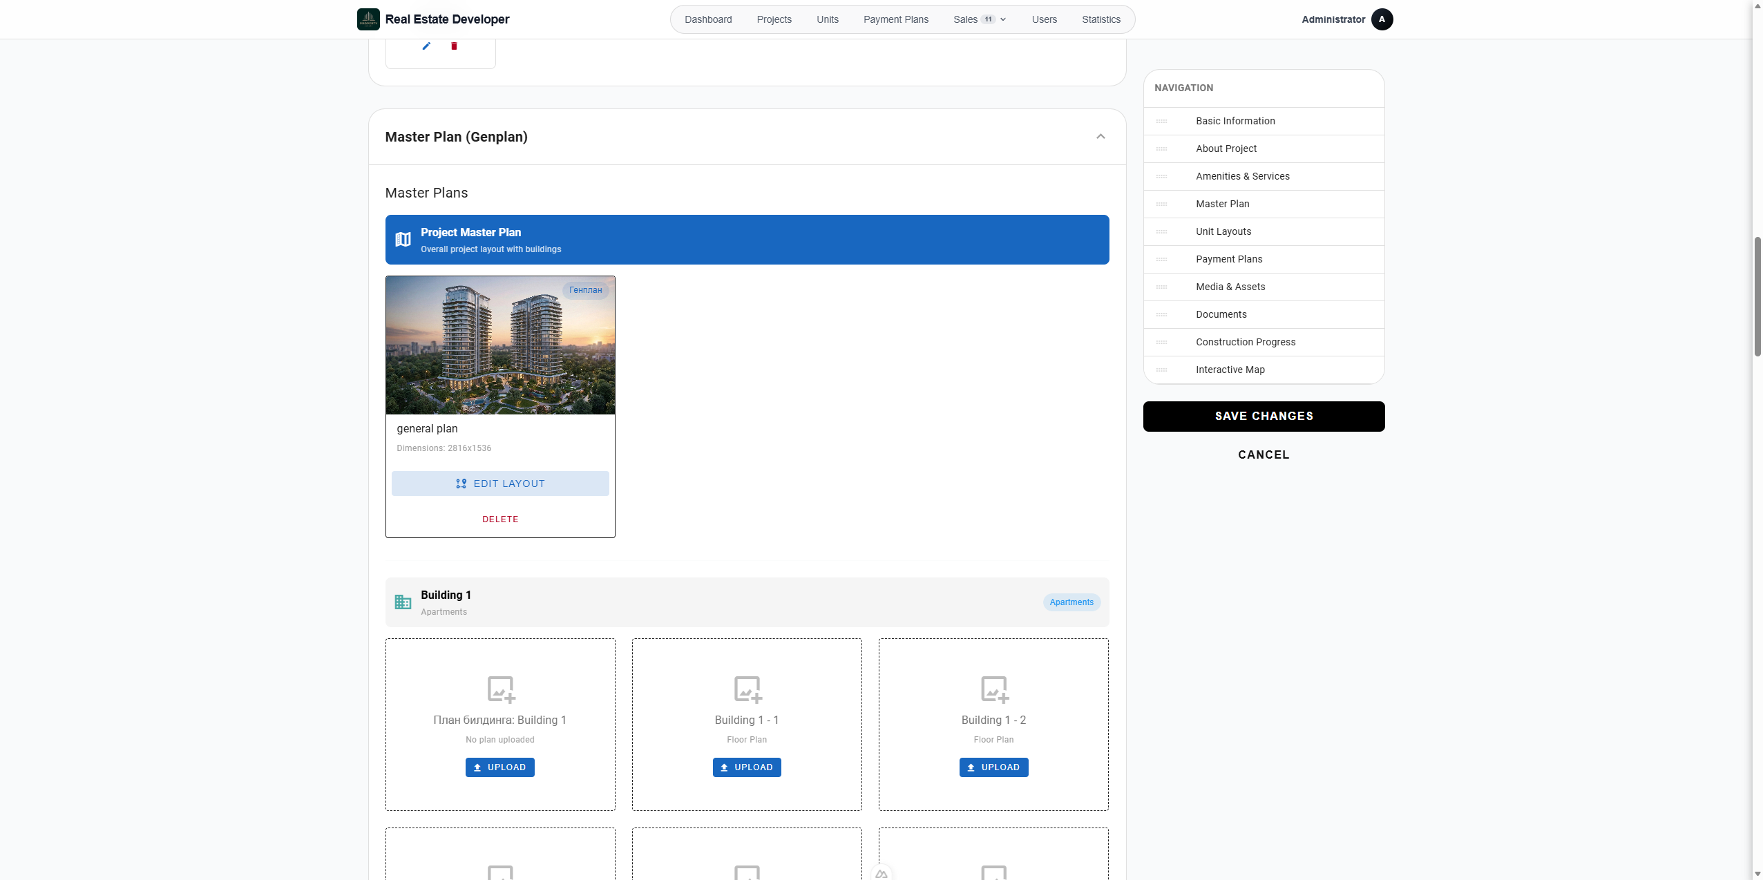Image resolution: width=1763 pixels, height=880 pixels.
Task: Click the Real Estate Developer logo icon
Action: 368,19
